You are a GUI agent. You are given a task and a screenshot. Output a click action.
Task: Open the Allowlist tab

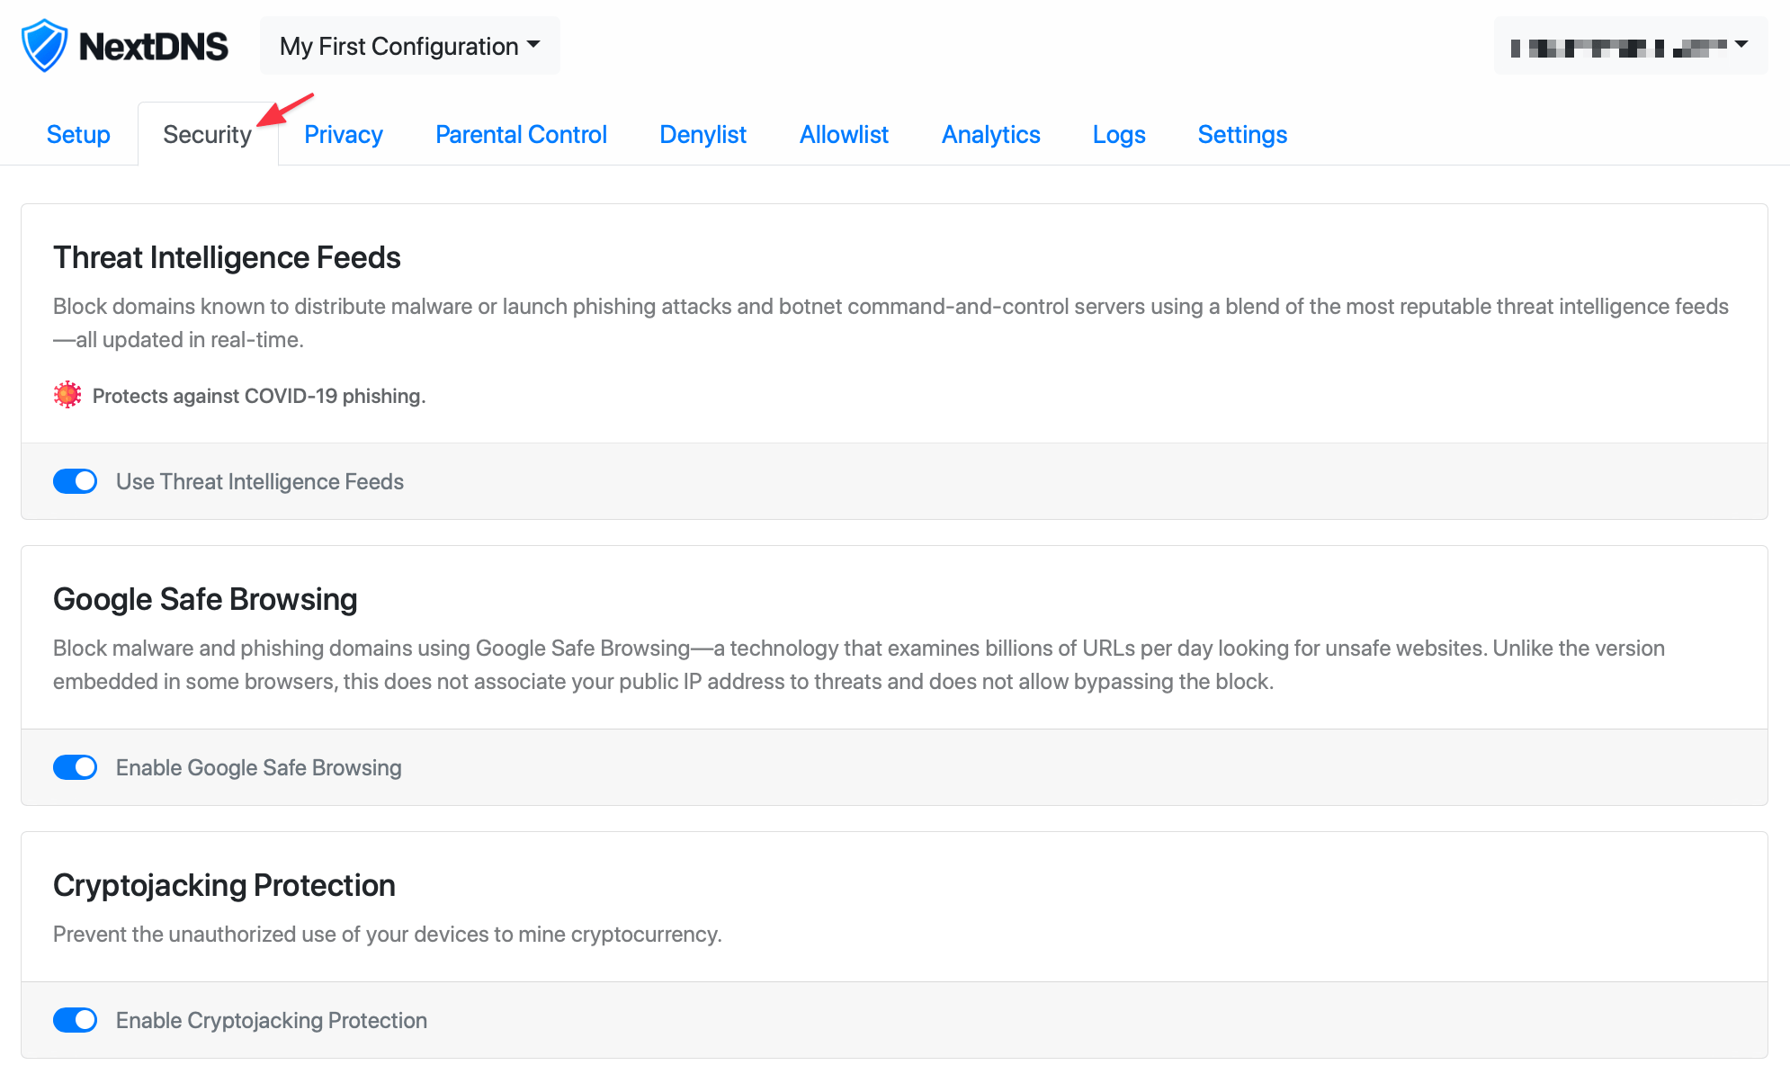844,134
